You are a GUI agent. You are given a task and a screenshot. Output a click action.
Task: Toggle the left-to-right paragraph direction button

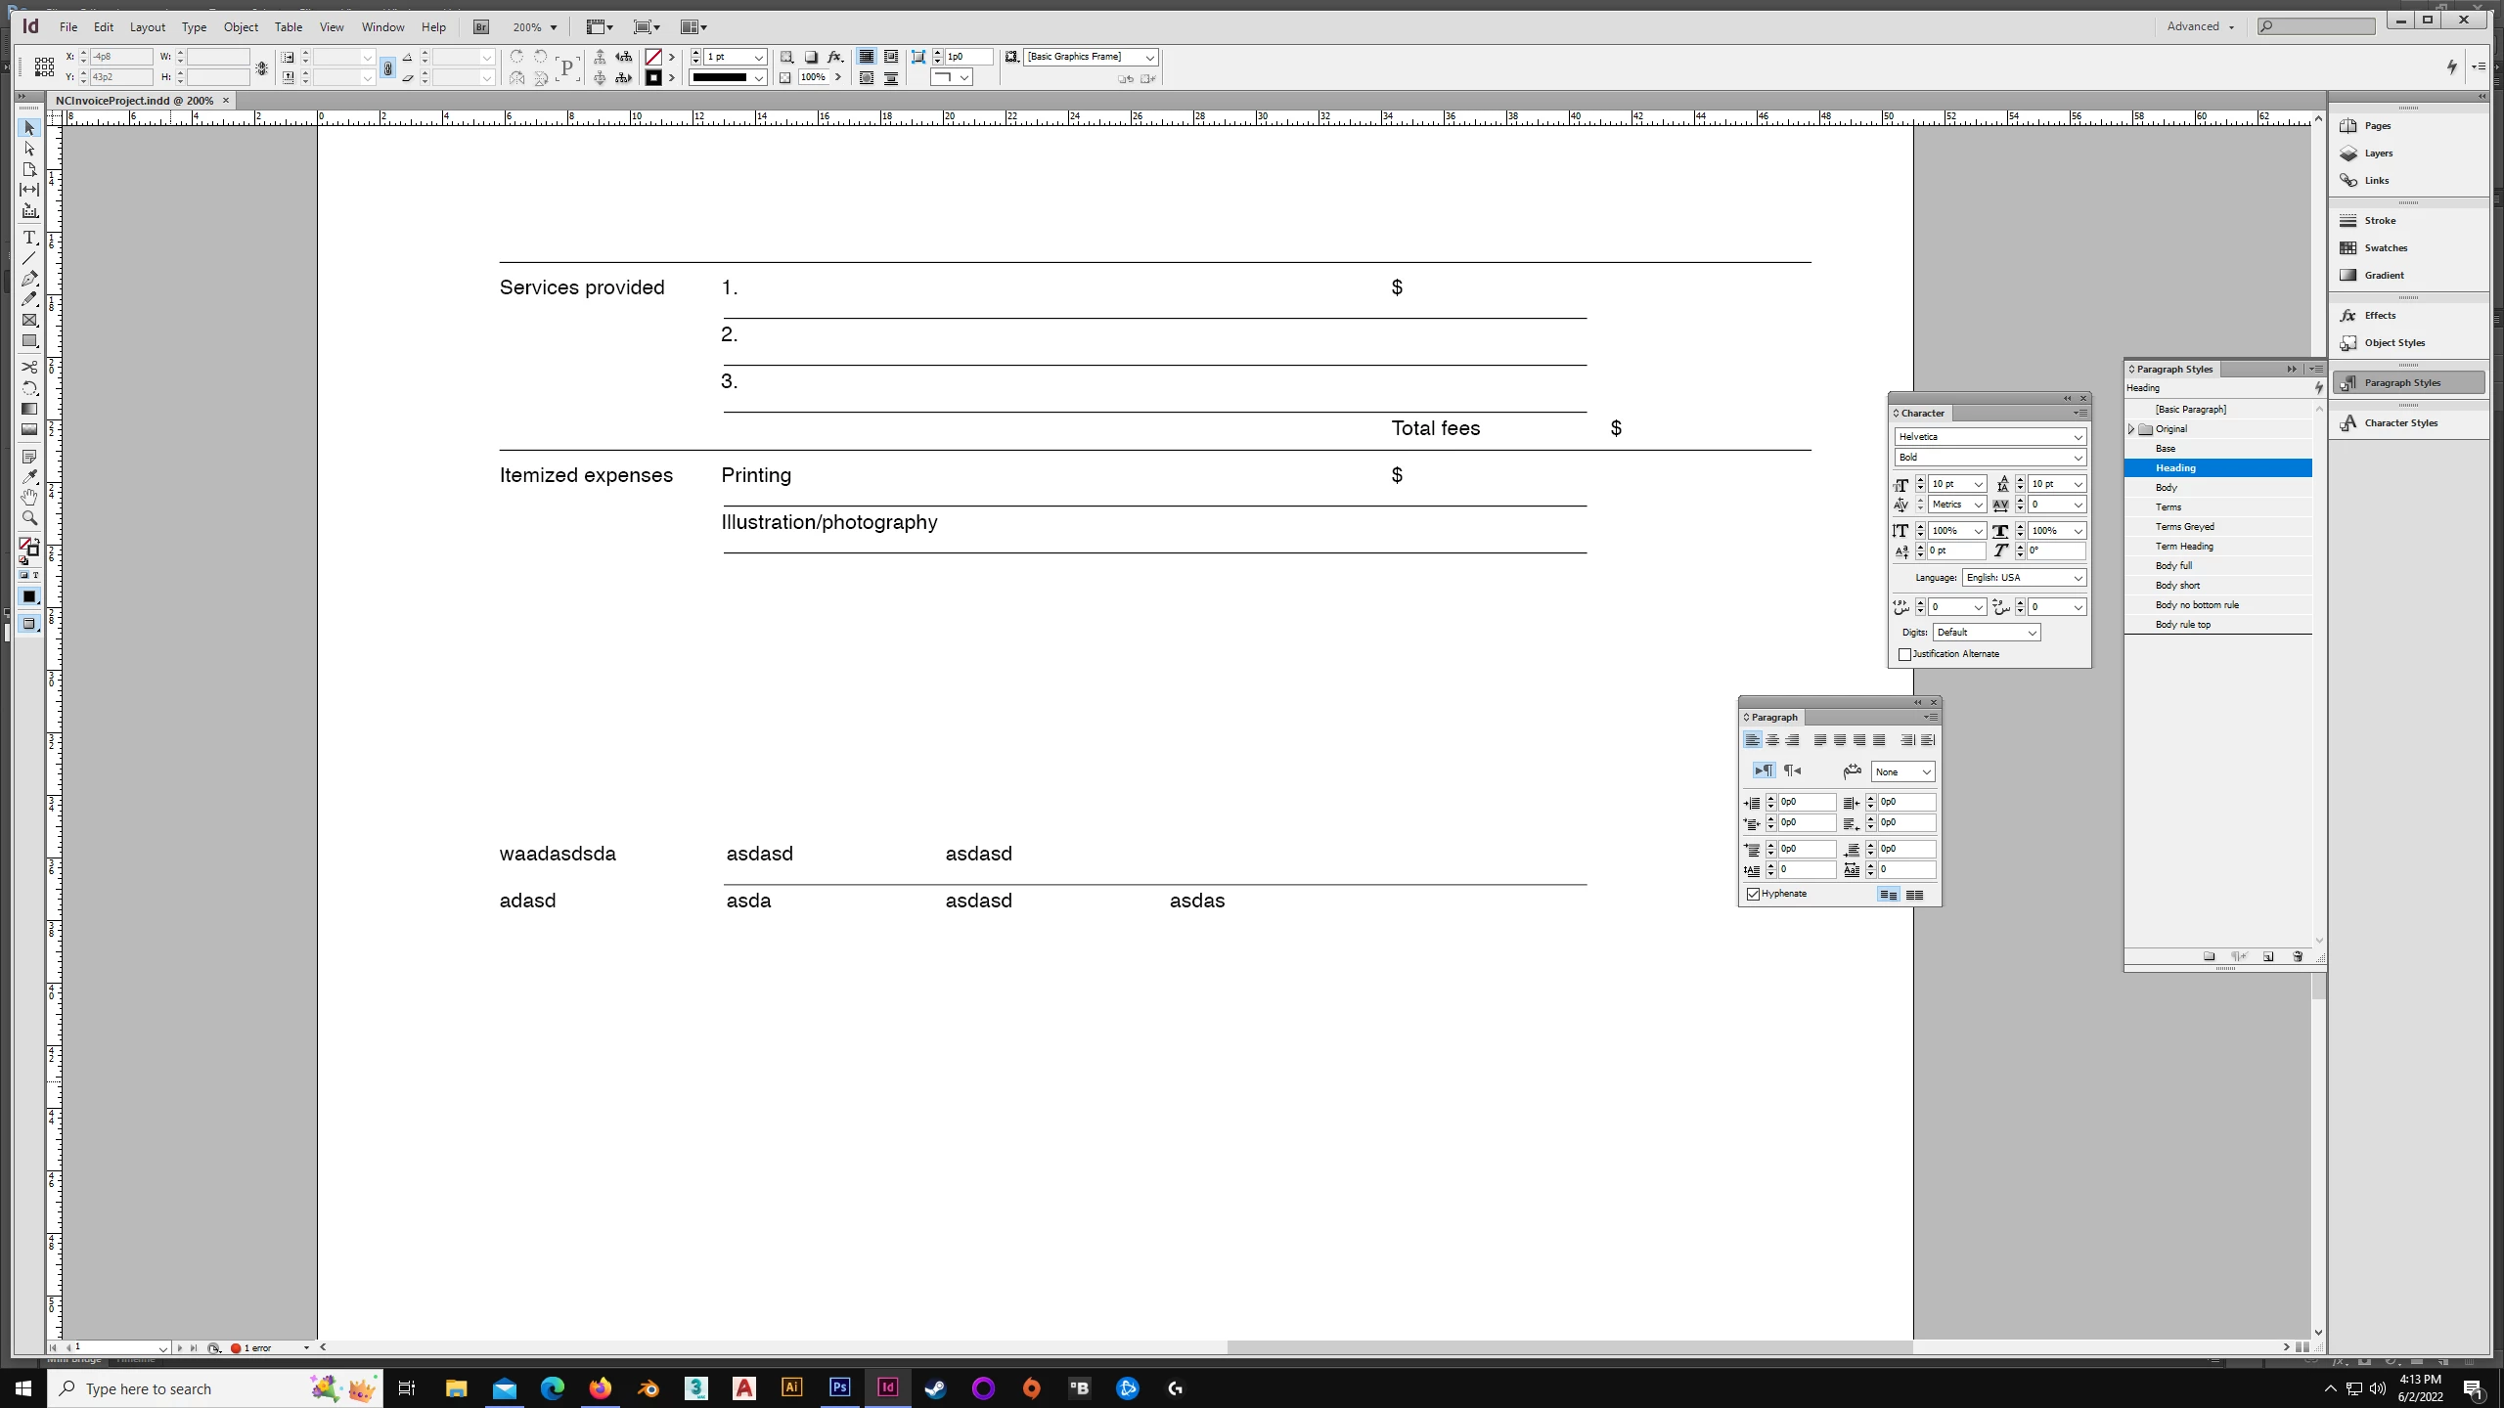[1764, 770]
